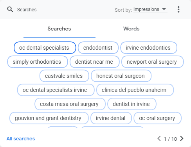This screenshot has height=147, width=191.
Task: Pick the 'honest oral surgeon' chip
Action: coord(121,76)
